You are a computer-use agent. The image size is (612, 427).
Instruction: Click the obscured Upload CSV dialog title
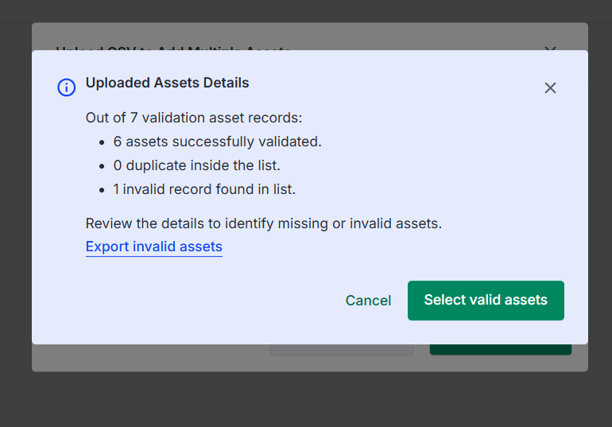(x=173, y=48)
